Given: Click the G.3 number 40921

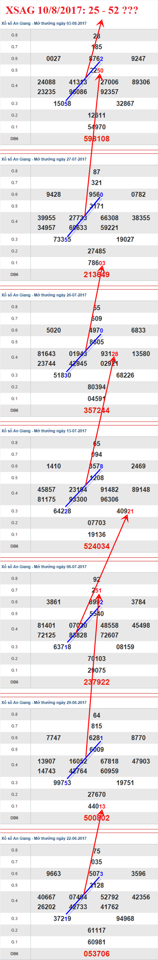Looking at the screenshot, I should (x=125, y=511).
